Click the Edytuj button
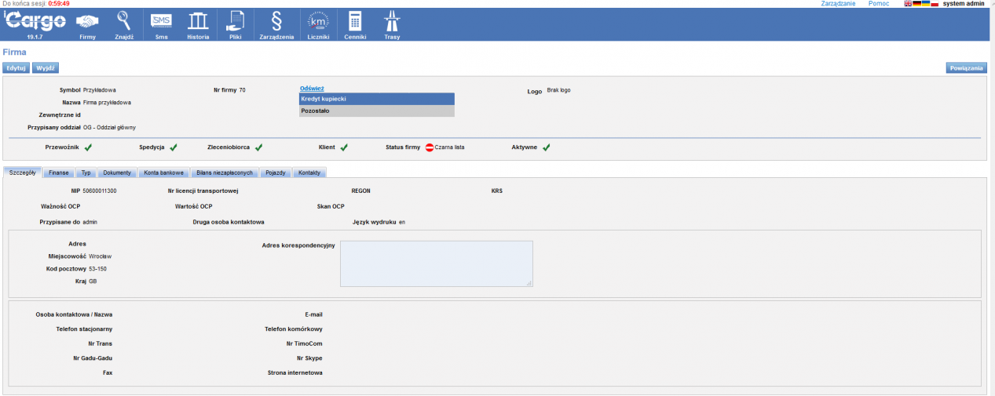Screen dimensions: 995x396 click(16, 68)
